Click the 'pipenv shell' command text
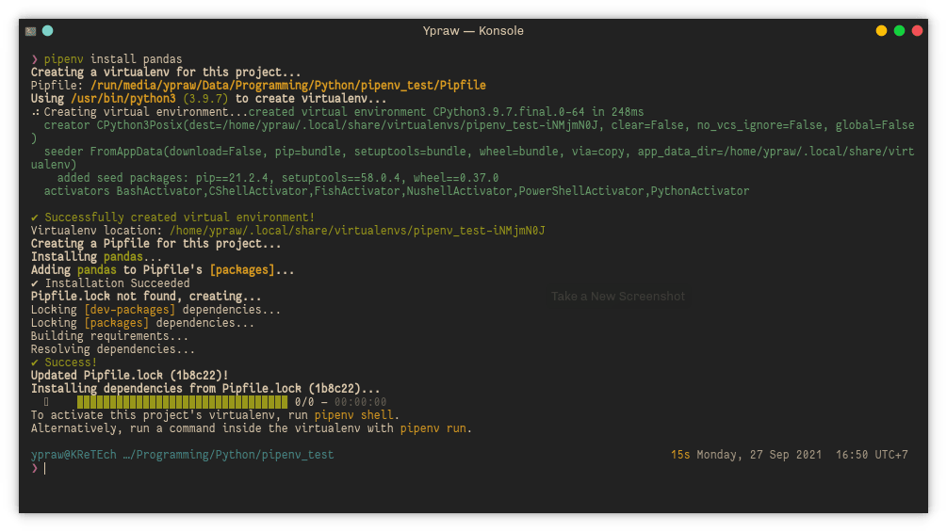This screenshot has width=947, height=532. pyautogui.click(x=355, y=415)
